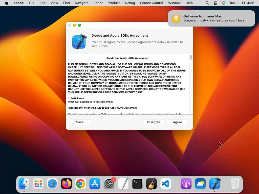Viewport: 259px width, 194px height.
Task: Click the dialog header "Xcode and Apple SDKs Agreement"
Action: click(120, 35)
